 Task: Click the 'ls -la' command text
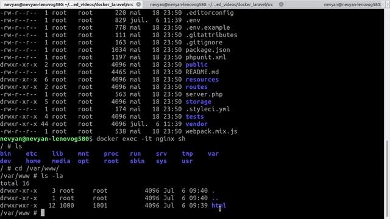(51, 176)
